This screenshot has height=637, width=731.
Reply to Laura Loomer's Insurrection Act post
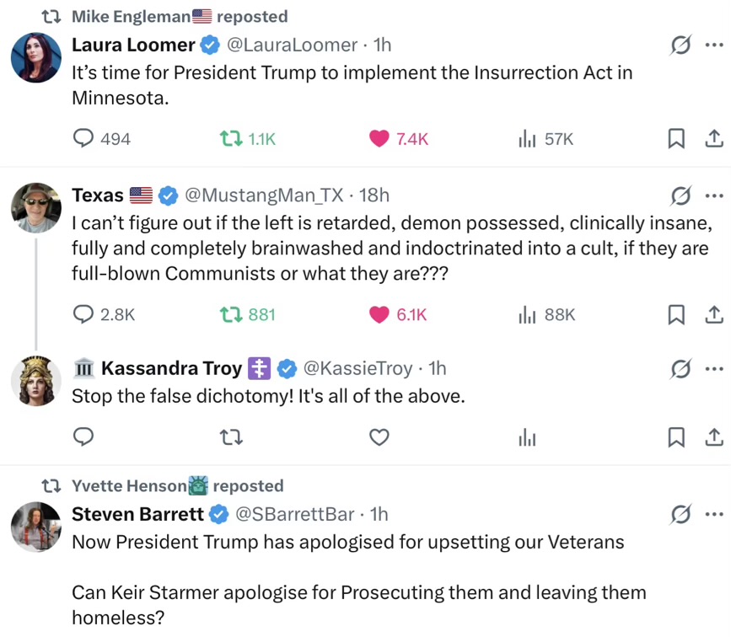[83, 139]
